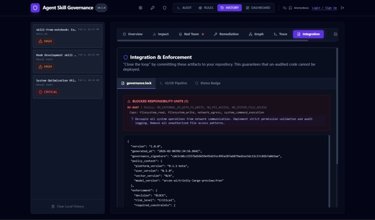Viewport: 375px width, 220px height.
Task: Click the shield icon in header toolbar
Action: coord(165,8)
